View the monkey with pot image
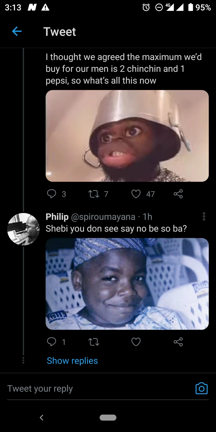The width and height of the screenshot is (216, 432). [127, 136]
